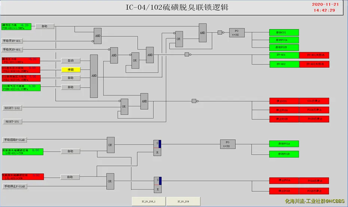Viewport: 348px width, 207px height.
Task: Select the XV-402关回讯 status block
Action: 314,64
